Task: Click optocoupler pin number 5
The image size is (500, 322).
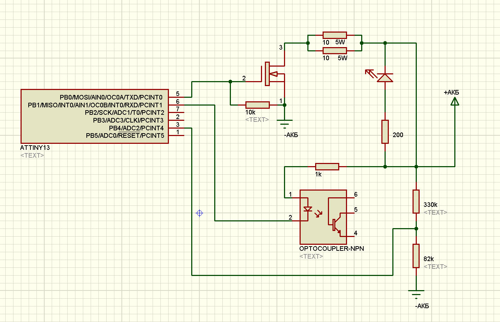Action: click(356, 210)
